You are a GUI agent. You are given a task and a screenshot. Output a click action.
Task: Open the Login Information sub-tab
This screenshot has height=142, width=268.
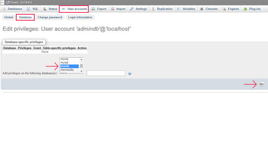pos(80,17)
